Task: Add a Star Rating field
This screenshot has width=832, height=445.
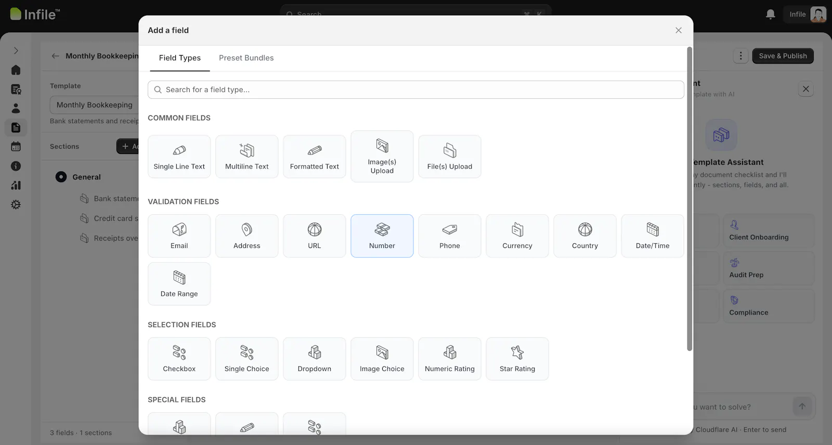Action: [x=517, y=359]
